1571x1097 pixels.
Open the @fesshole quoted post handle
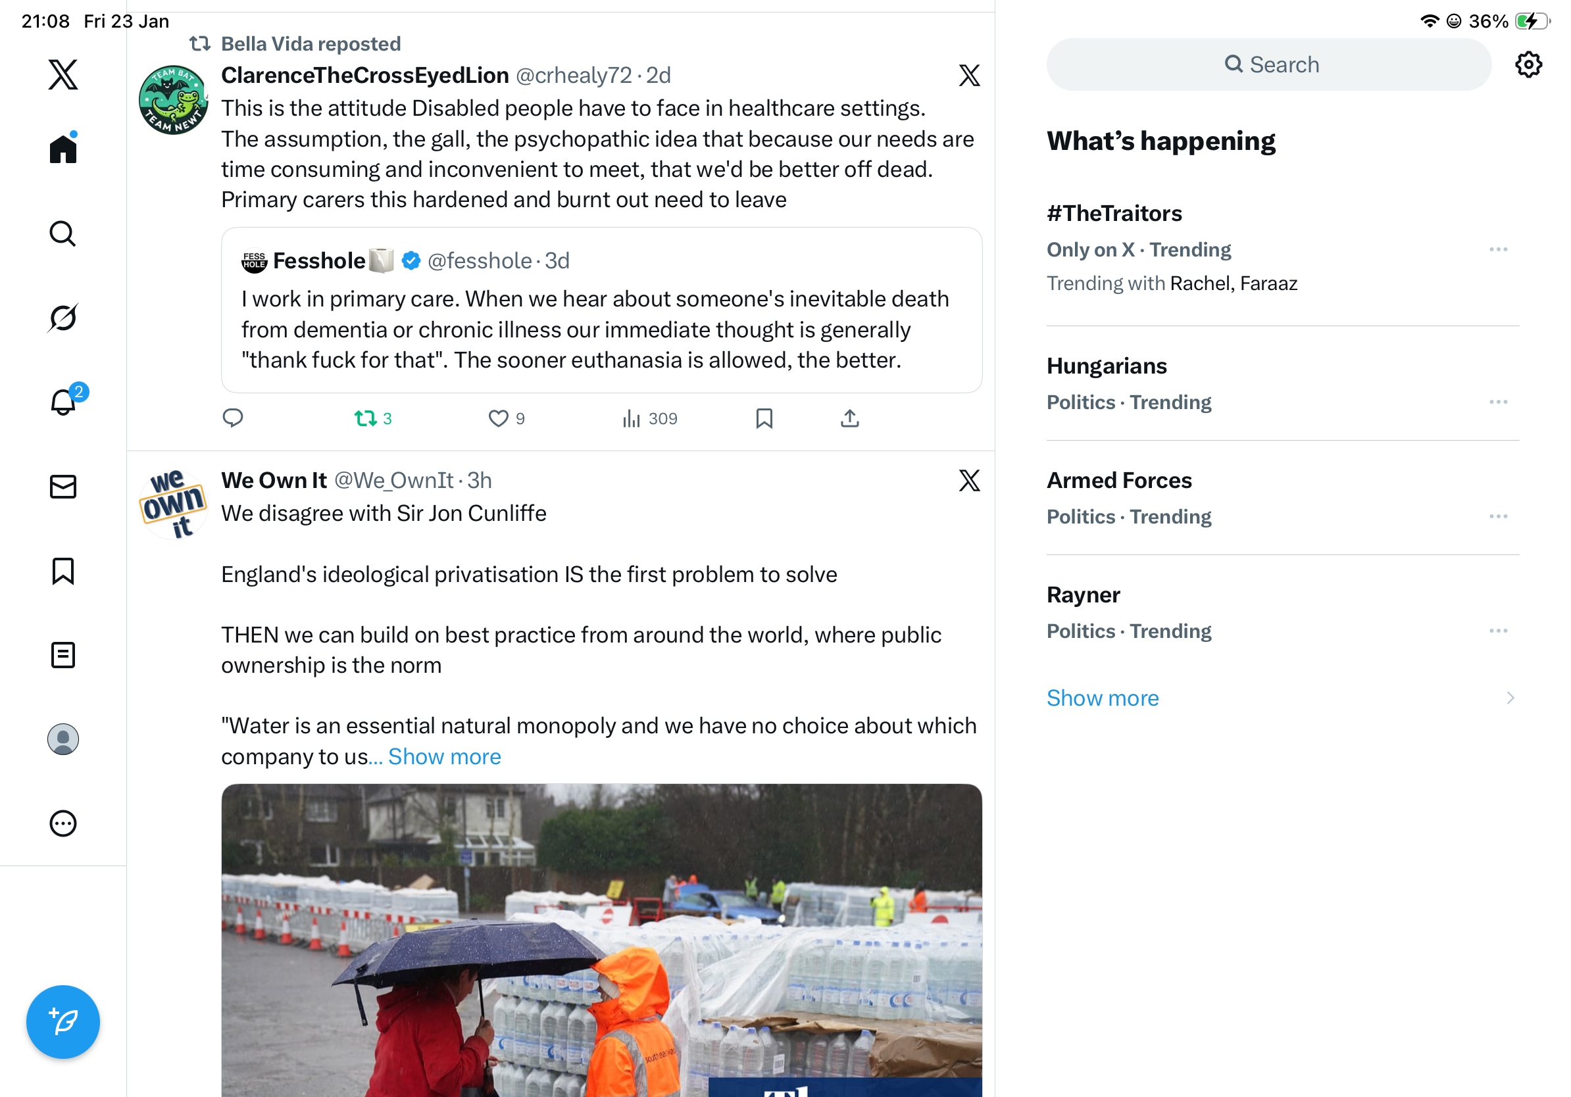[480, 260]
